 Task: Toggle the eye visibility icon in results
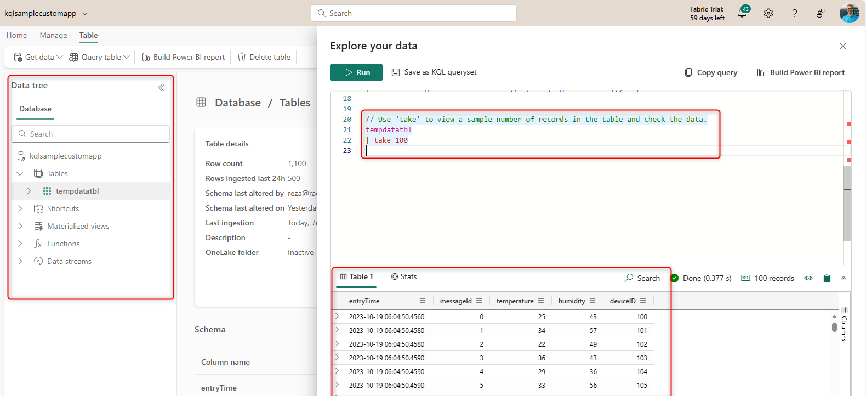(x=808, y=278)
